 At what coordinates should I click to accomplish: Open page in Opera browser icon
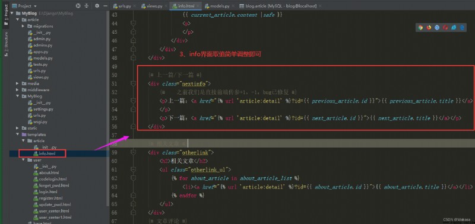tap(445, 27)
